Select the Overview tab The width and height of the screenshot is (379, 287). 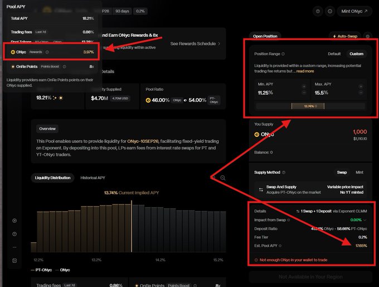pos(47,129)
